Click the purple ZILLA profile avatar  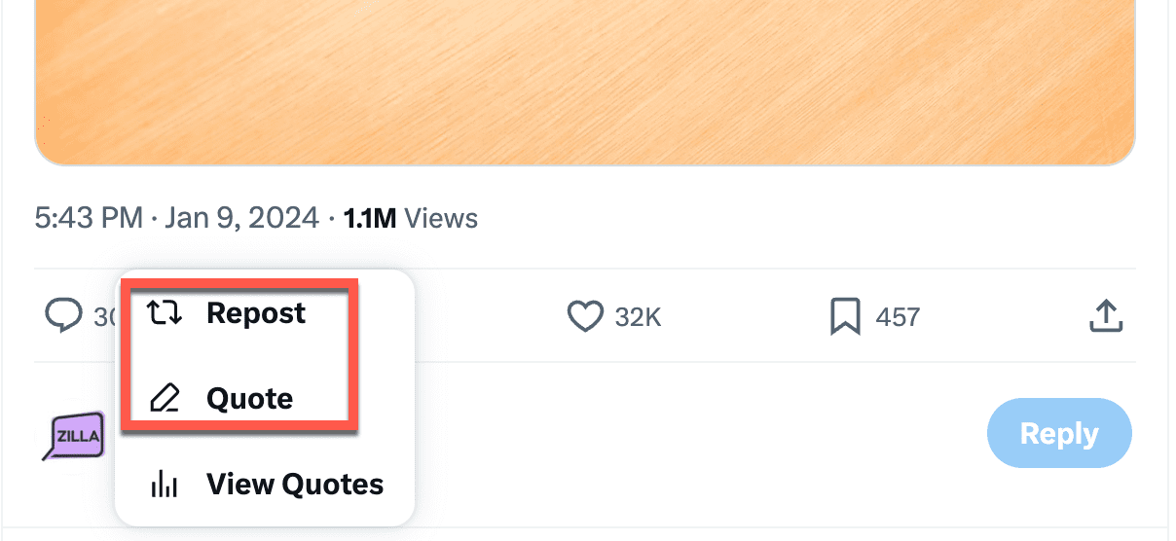(x=75, y=435)
